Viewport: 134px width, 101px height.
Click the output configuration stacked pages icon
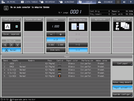click(x=125, y=26)
